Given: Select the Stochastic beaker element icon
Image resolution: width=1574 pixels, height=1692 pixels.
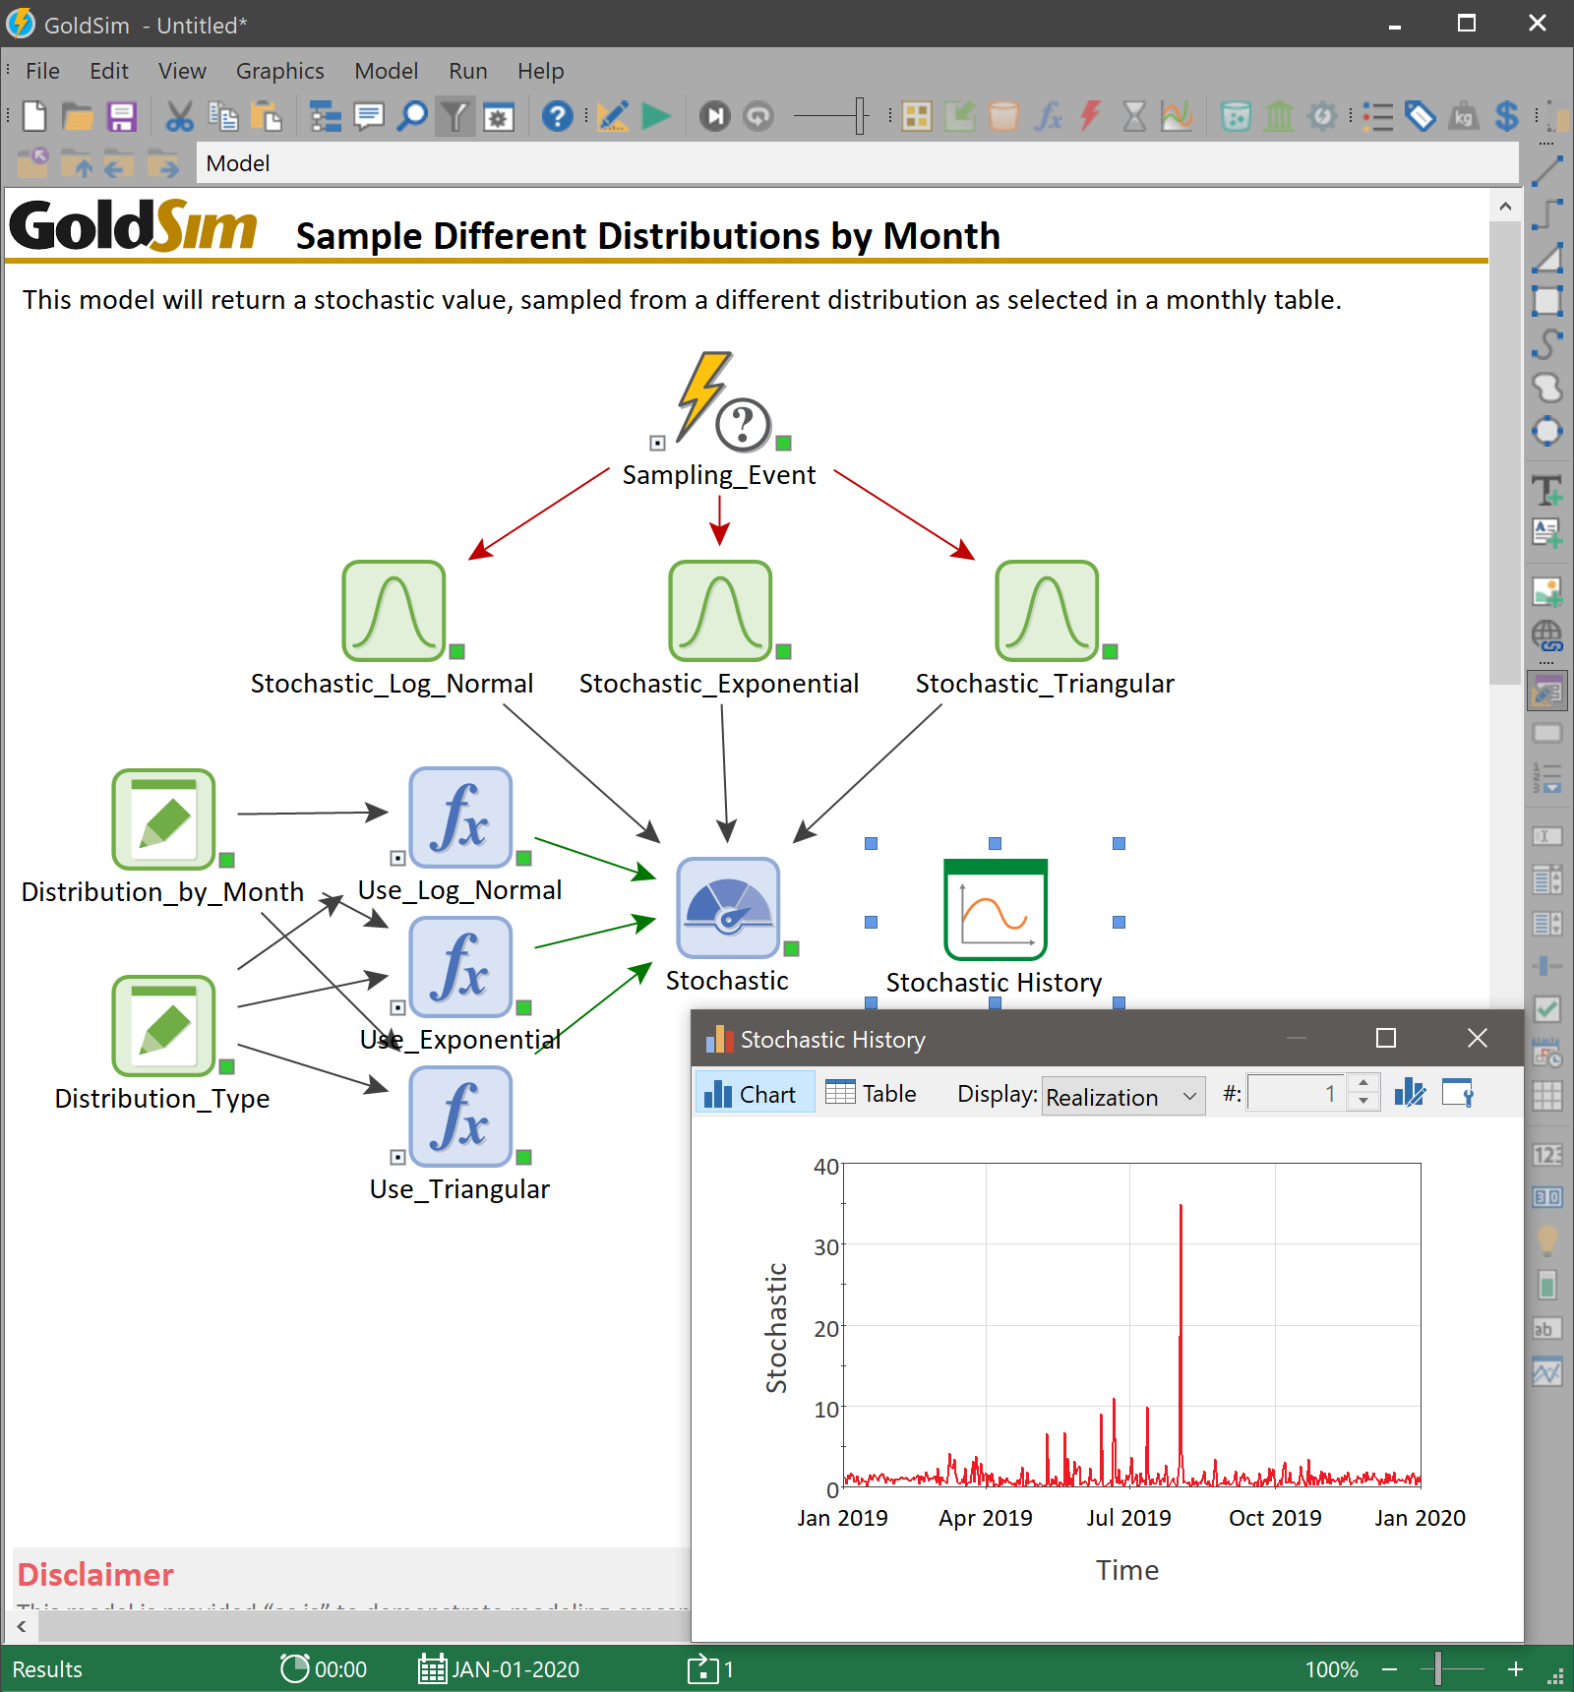Looking at the screenshot, I should (1236, 116).
